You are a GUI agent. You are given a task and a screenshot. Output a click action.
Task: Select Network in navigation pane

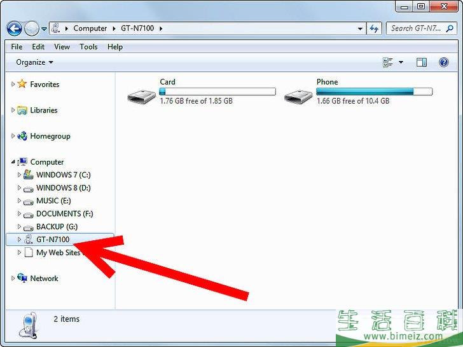(x=44, y=278)
